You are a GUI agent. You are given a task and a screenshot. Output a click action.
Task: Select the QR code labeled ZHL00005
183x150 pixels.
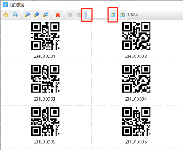(46, 122)
